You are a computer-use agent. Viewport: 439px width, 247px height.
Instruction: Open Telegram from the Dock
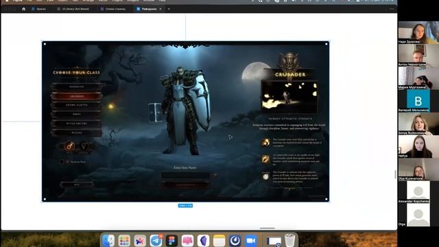point(156,241)
